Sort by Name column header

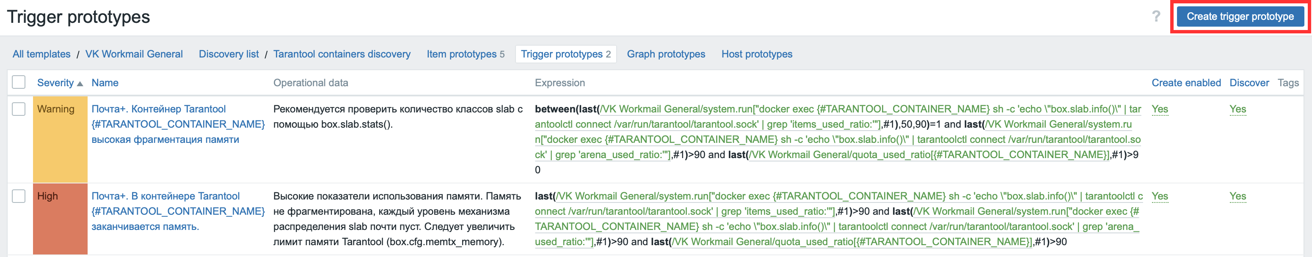pyautogui.click(x=105, y=83)
